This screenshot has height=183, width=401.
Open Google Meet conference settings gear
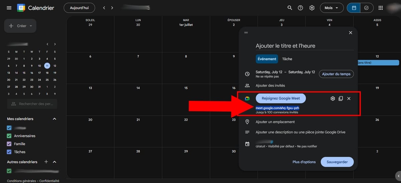pyautogui.click(x=332, y=99)
